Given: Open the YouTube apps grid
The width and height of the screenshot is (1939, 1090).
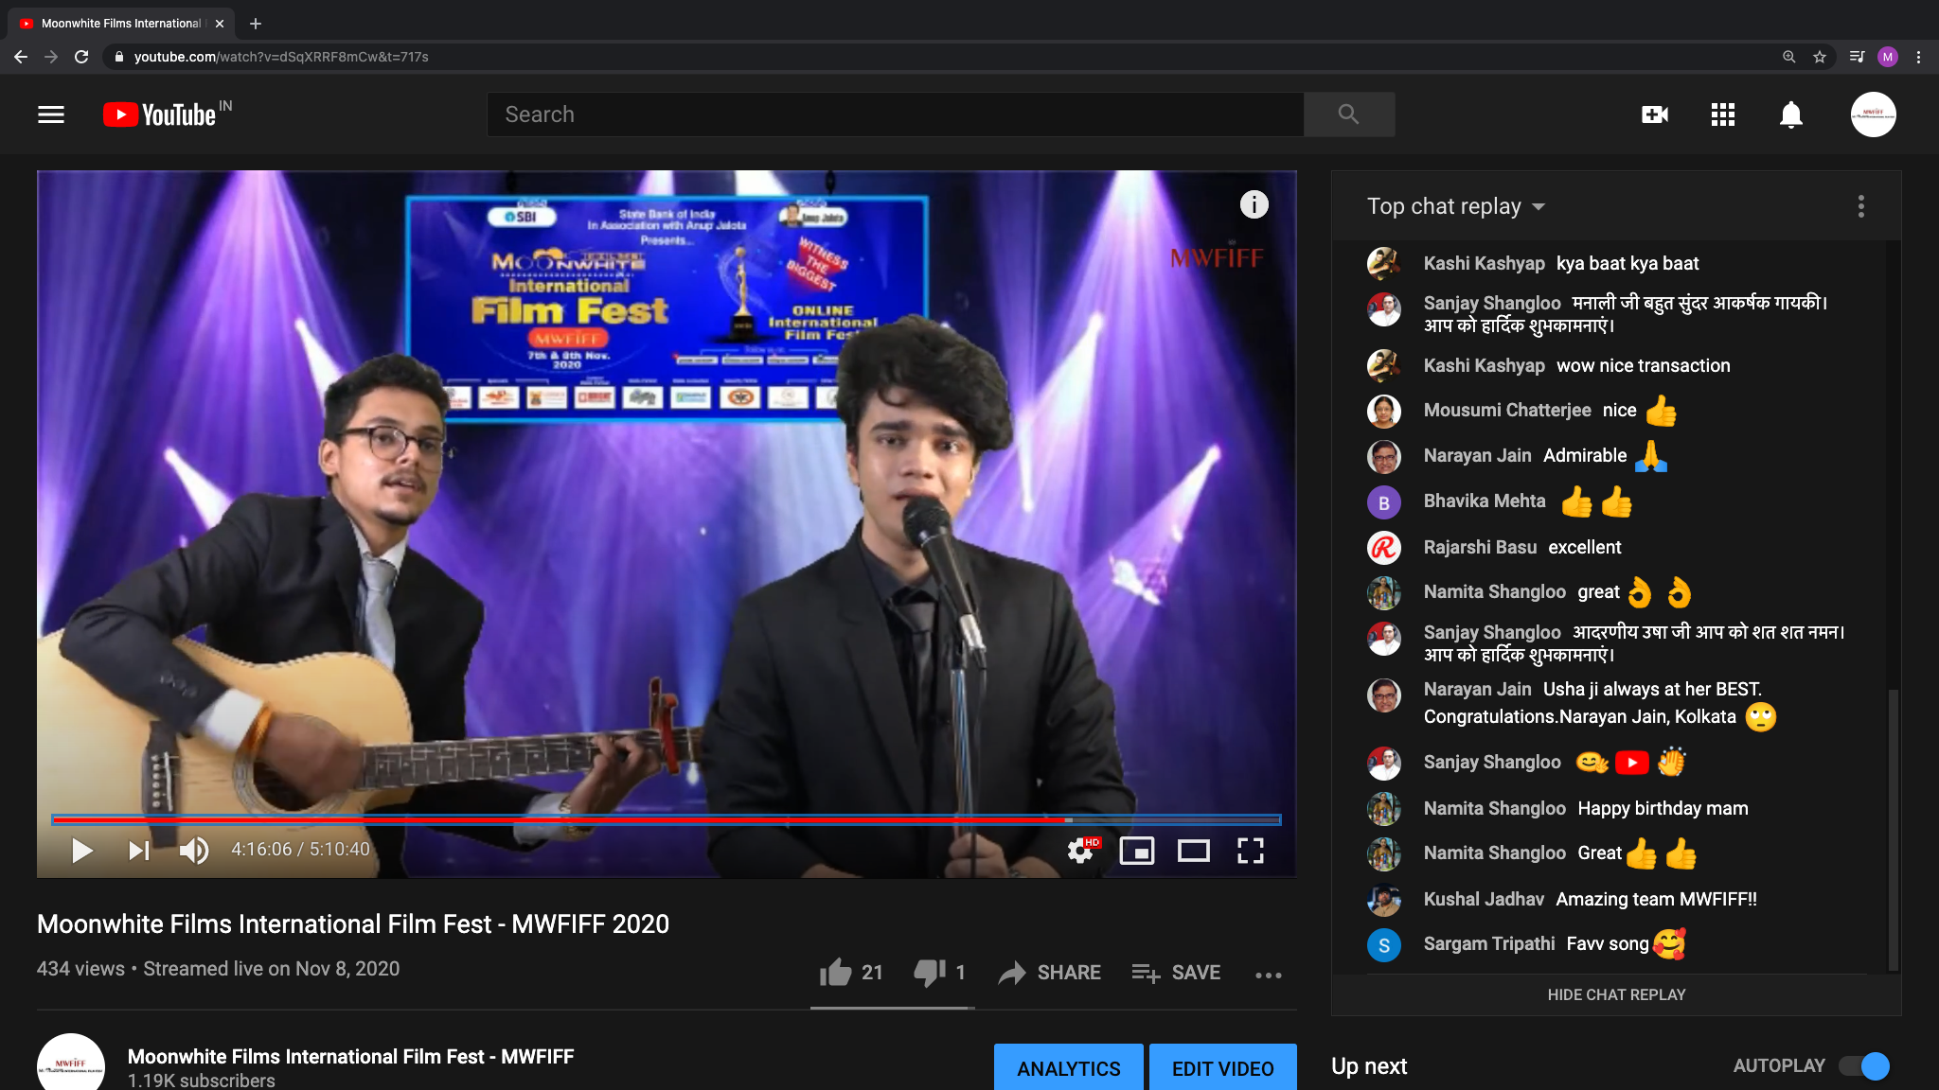Looking at the screenshot, I should click(1723, 114).
